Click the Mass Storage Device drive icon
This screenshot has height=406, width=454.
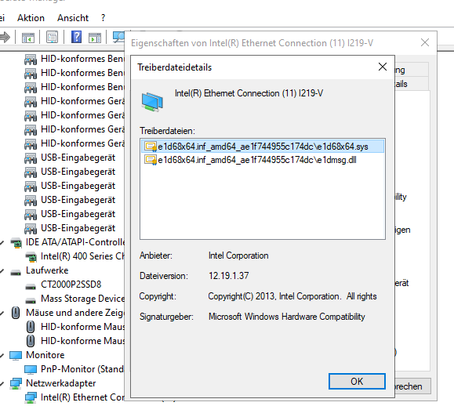click(x=31, y=300)
